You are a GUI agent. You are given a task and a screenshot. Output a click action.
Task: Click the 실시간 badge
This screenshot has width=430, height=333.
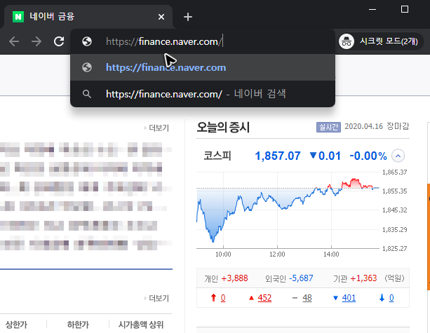[x=328, y=127]
